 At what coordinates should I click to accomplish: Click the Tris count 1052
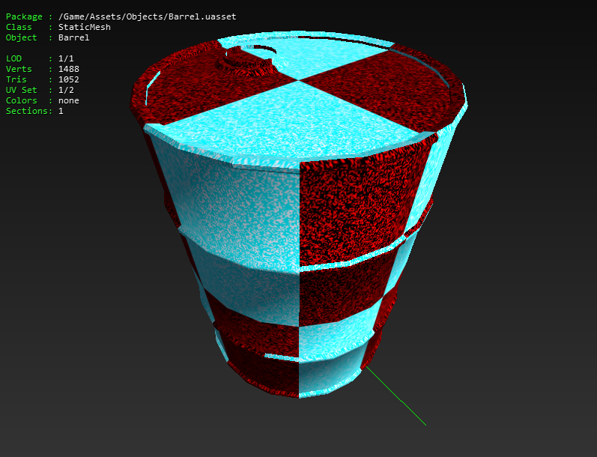pos(68,79)
